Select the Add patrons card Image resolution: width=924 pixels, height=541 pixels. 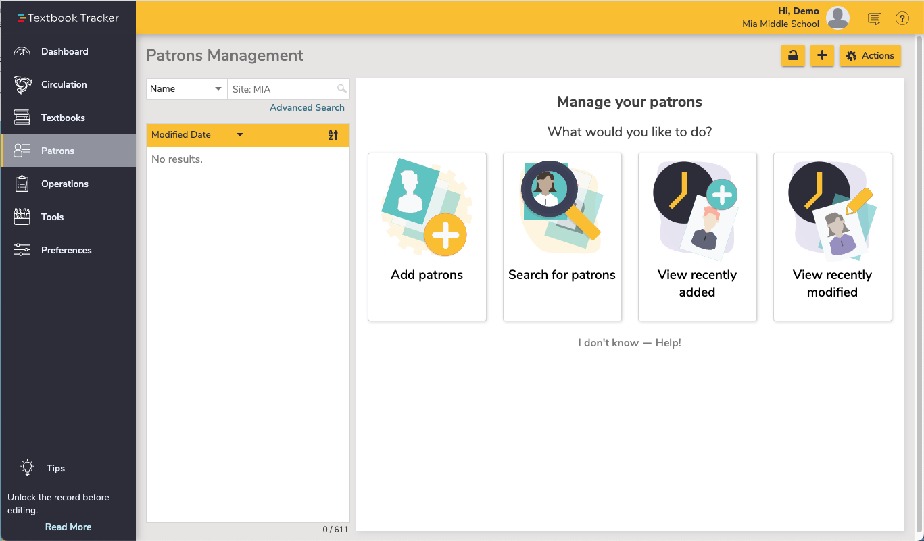pos(427,236)
